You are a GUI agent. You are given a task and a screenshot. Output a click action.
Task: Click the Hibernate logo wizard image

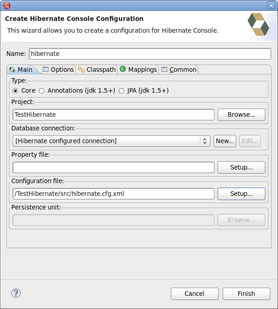[258, 25]
